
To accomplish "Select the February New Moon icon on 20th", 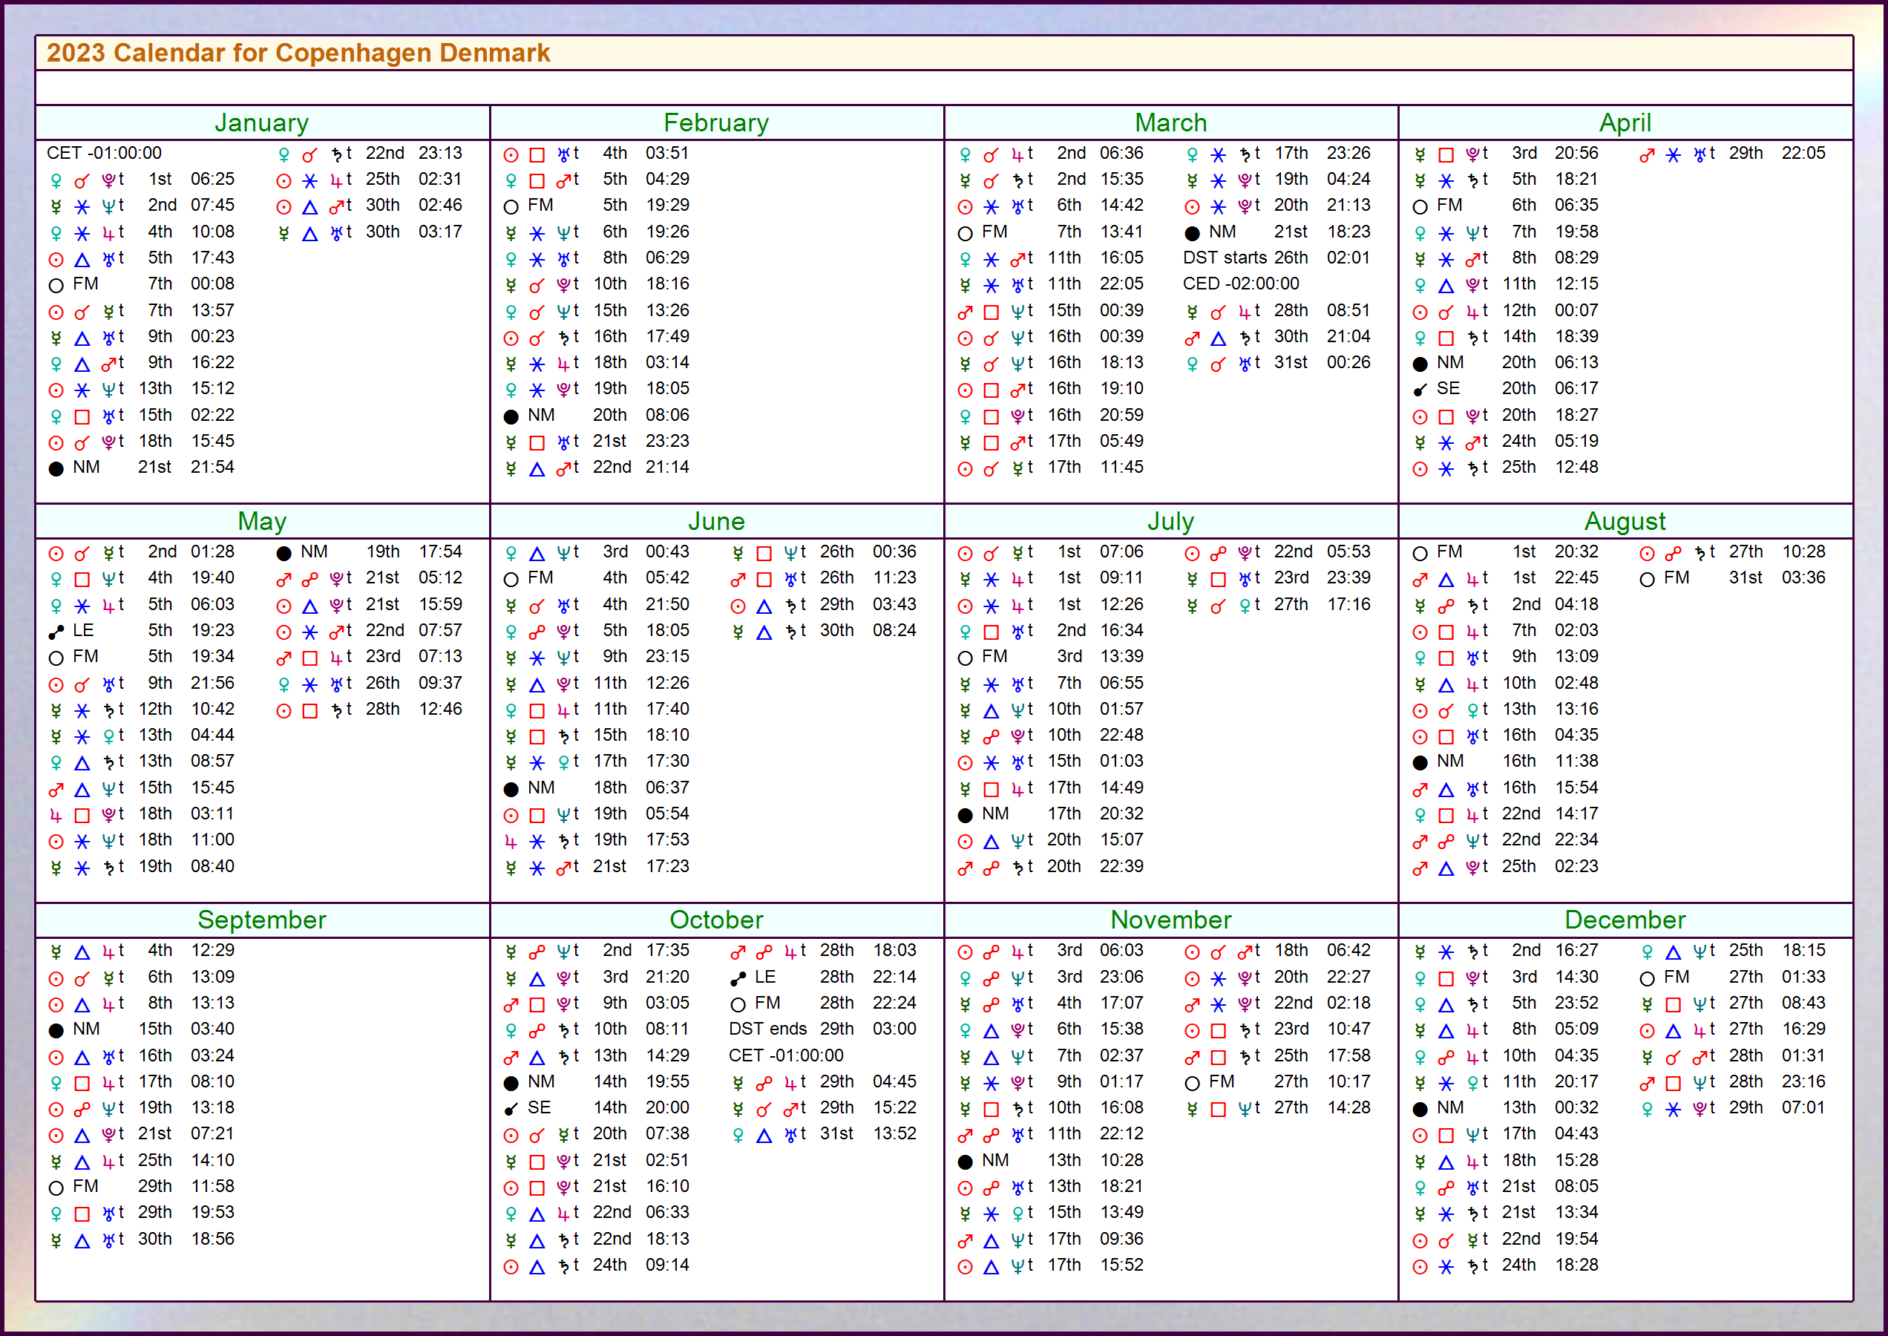I will (x=511, y=416).
